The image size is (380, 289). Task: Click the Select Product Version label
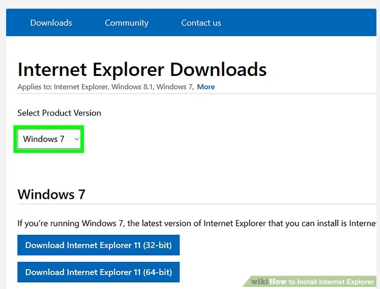[59, 113]
